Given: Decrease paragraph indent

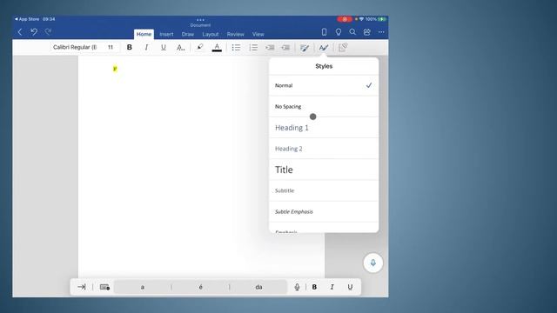Looking at the screenshot, I should coord(270,47).
